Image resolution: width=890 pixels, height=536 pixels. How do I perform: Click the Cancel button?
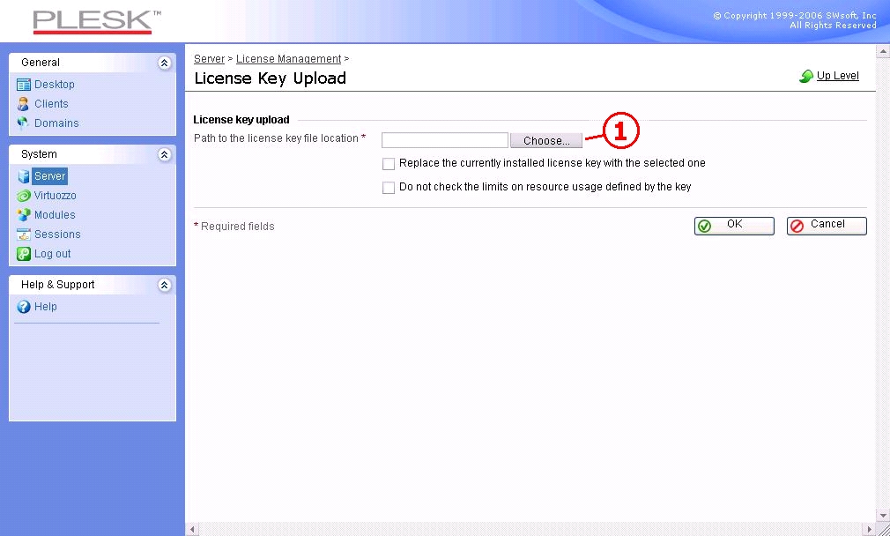[827, 226]
